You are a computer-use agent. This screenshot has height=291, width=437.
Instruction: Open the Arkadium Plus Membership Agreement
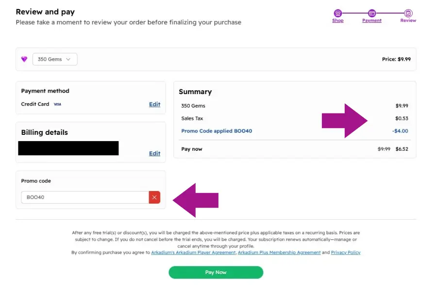click(x=279, y=252)
